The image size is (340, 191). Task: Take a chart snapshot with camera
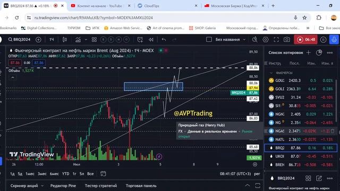[x=287, y=39]
